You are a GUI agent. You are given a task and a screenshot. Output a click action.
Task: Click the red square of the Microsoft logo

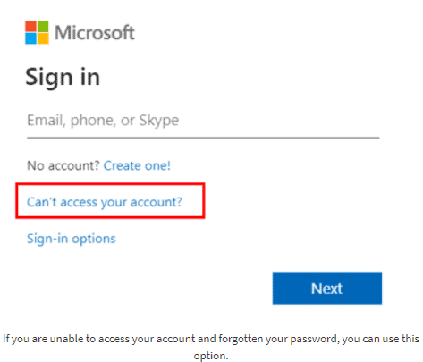pyautogui.click(x=30, y=26)
